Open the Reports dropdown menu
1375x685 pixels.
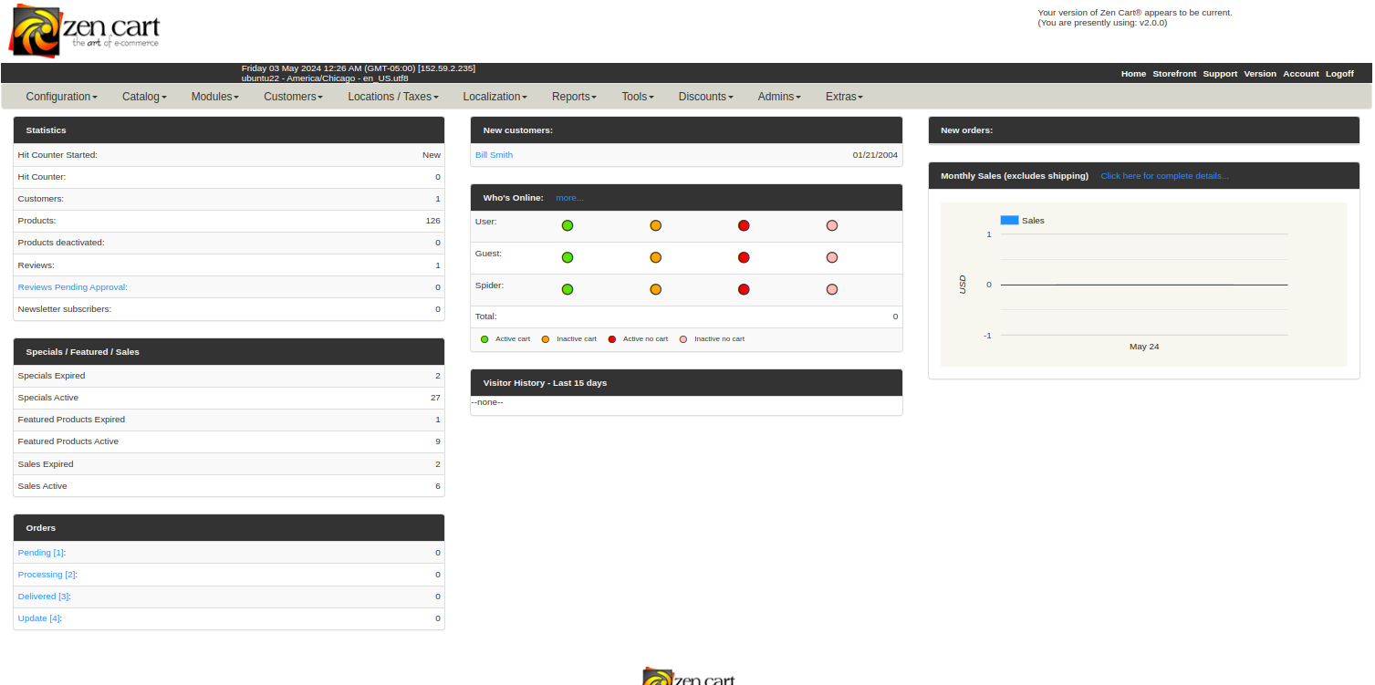pos(574,97)
